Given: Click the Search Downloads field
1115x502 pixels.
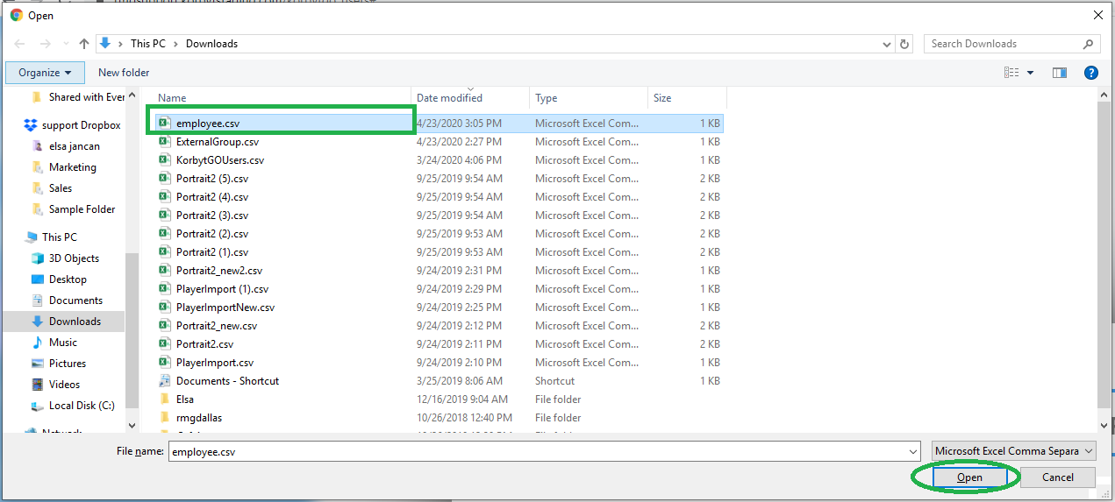Looking at the screenshot, I should (1010, 44).
